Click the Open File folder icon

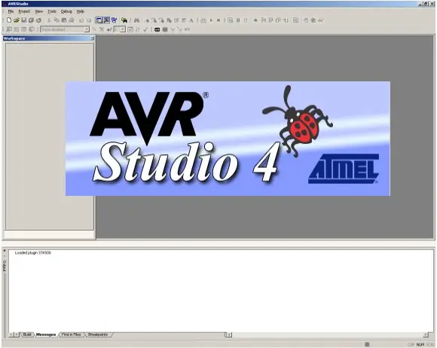pyautogui.click(x=17, y=20)
